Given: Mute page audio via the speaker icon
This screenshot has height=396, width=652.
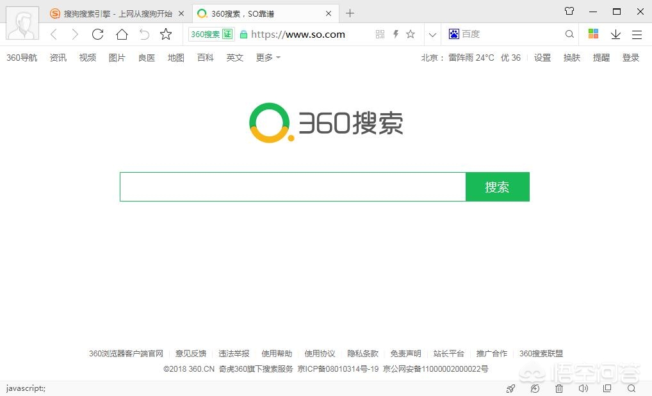Looking at the screenshot, I should (583, 388).
